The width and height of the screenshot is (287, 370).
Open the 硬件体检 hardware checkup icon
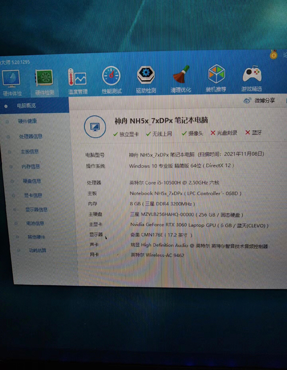click(x=11, y=82)
